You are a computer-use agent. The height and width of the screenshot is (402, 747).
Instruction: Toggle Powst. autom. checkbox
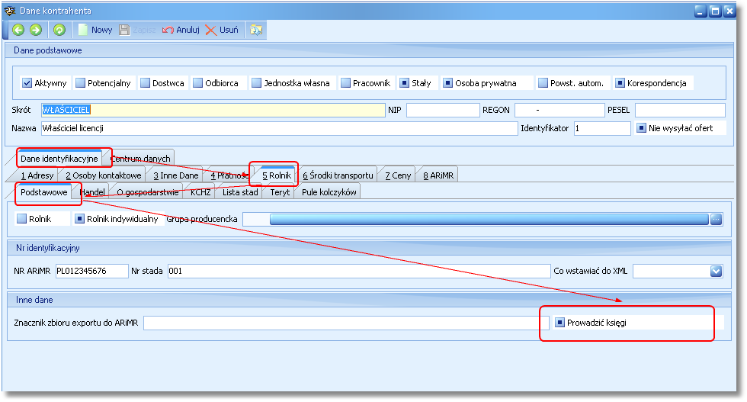[x=543, y=83]
